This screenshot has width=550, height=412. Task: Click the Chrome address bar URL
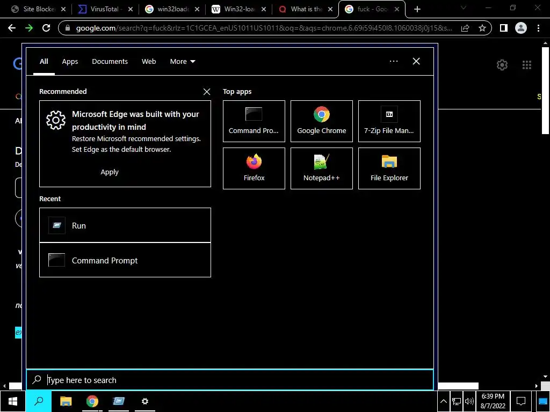pyautogui.click(x=264, y=28)
